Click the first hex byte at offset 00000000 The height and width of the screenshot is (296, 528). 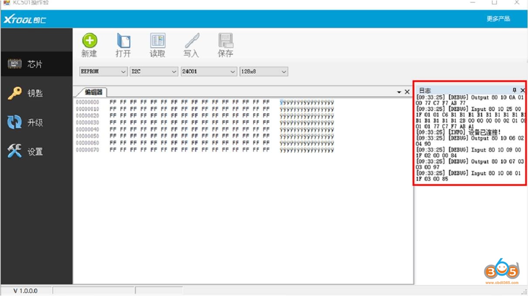click(x=112, y=103)
